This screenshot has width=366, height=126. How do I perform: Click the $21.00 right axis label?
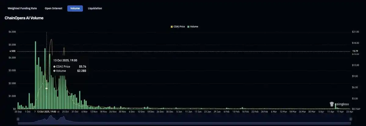point(355,32)
